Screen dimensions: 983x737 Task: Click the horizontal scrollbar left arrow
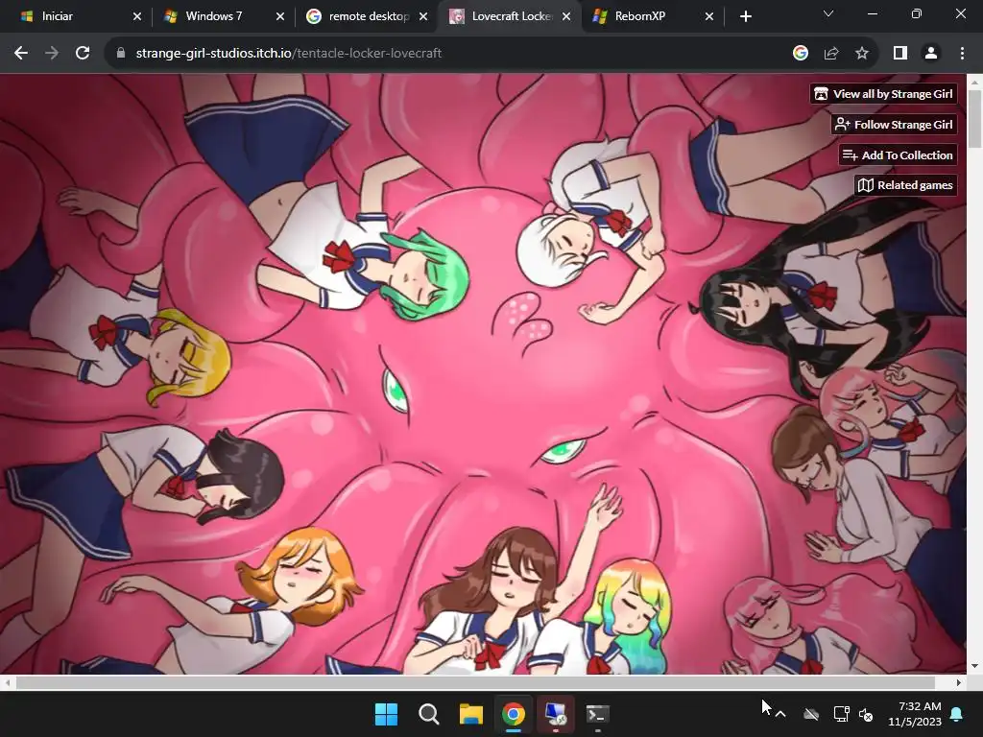(7, 682)
